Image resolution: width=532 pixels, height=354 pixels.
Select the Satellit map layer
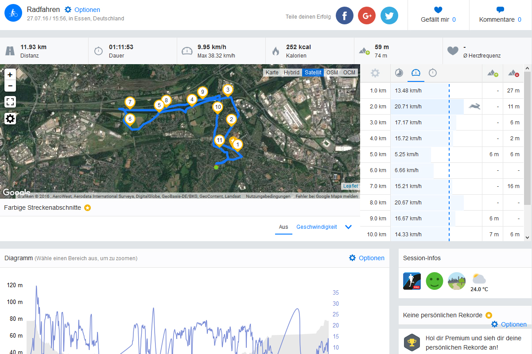[313, 73]
